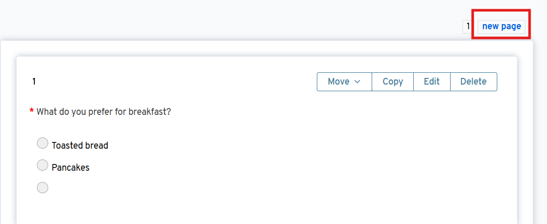Click the "new page" link
Screen dimensions: 547x224
point(501,27)
